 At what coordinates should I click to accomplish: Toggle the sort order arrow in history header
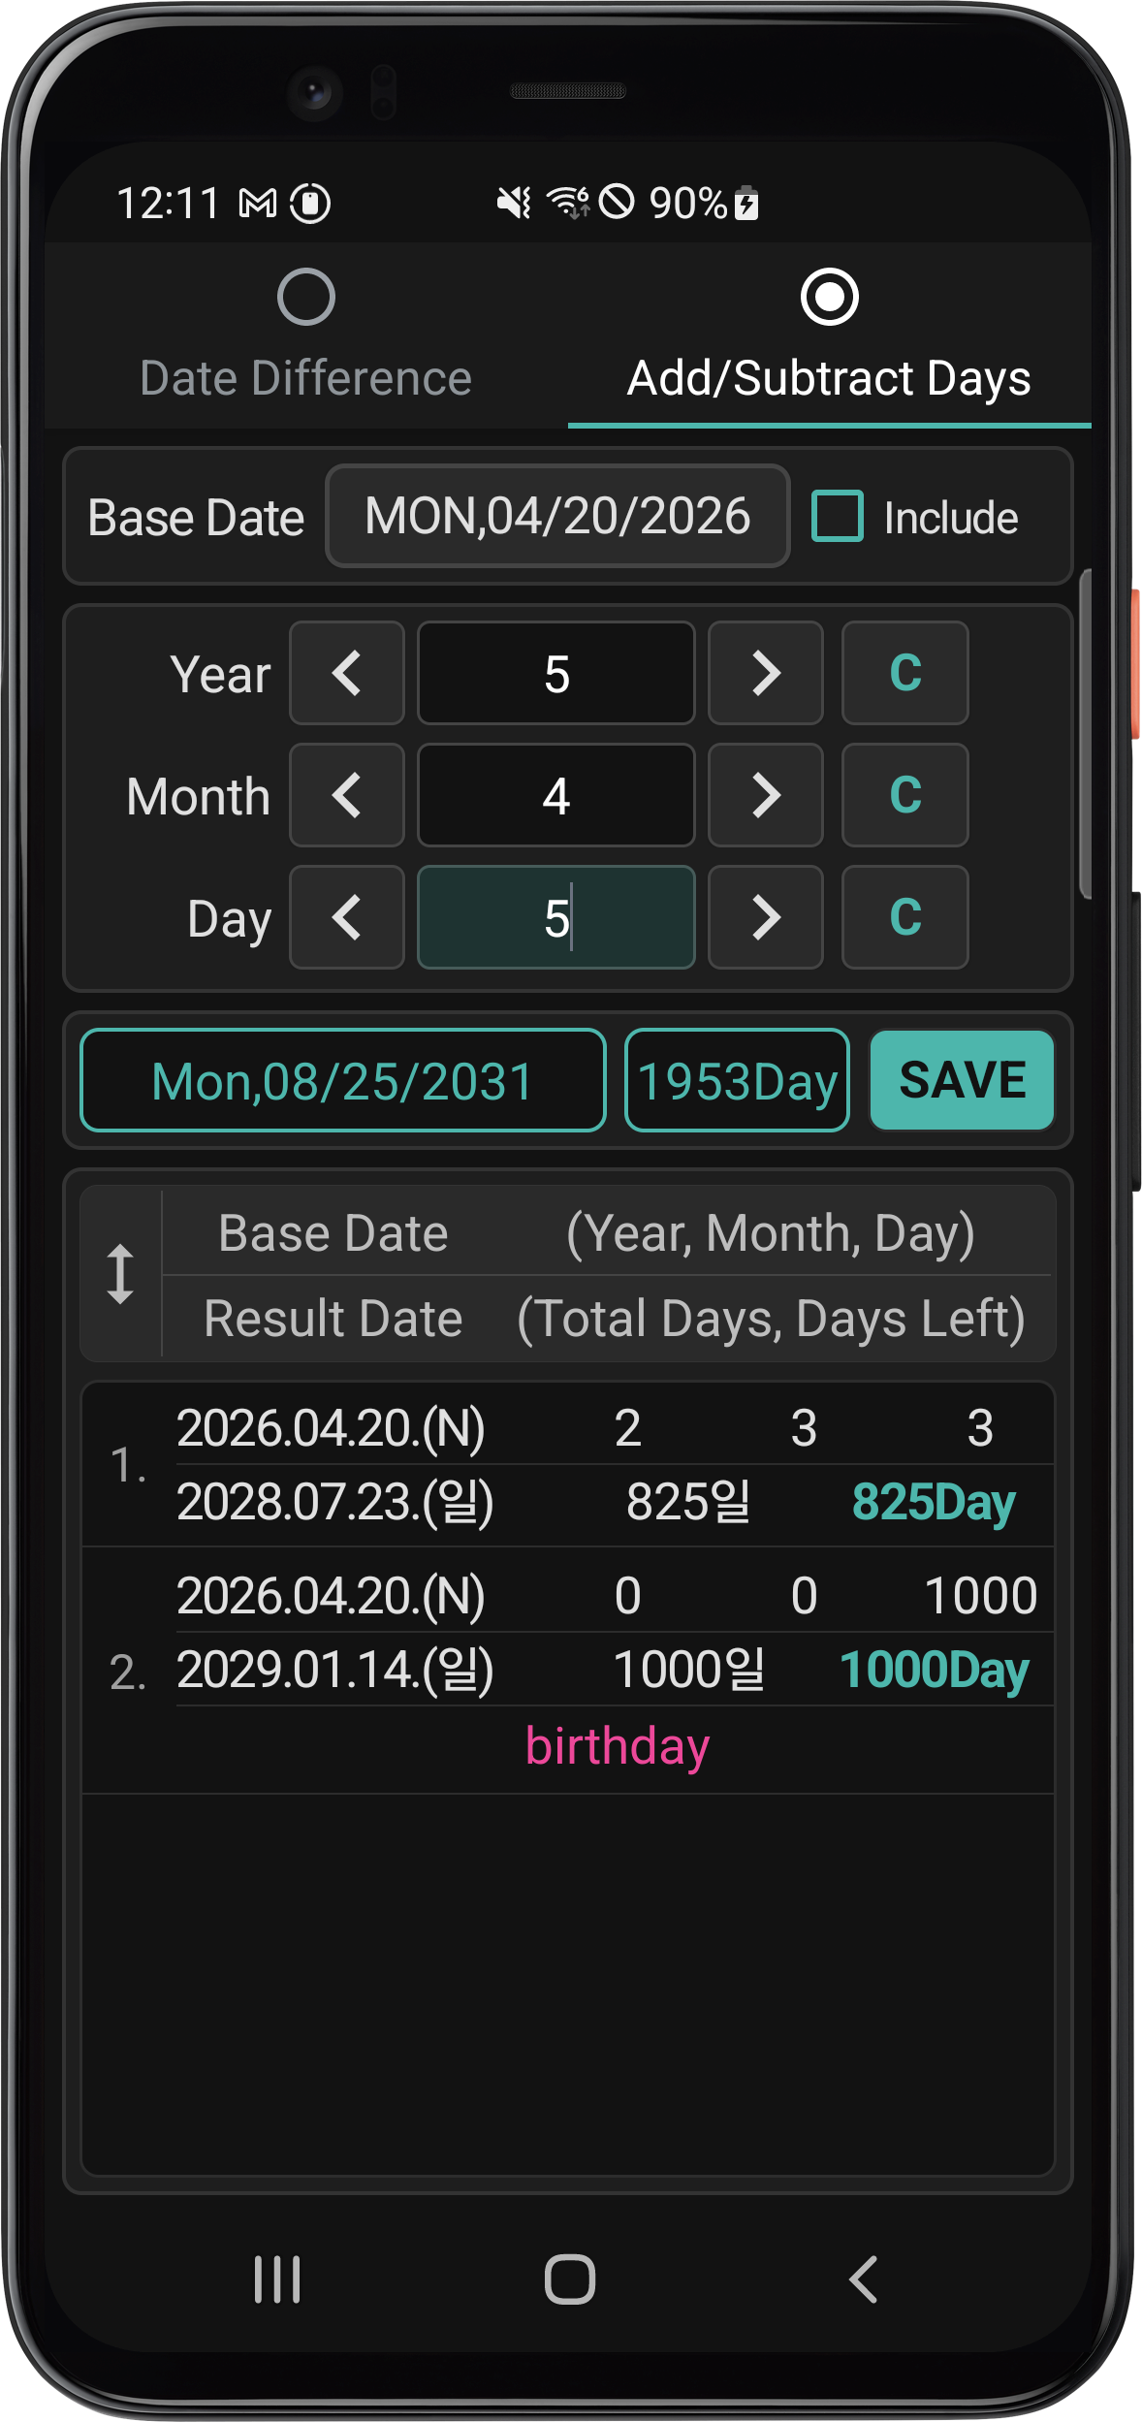(120, 1274)
